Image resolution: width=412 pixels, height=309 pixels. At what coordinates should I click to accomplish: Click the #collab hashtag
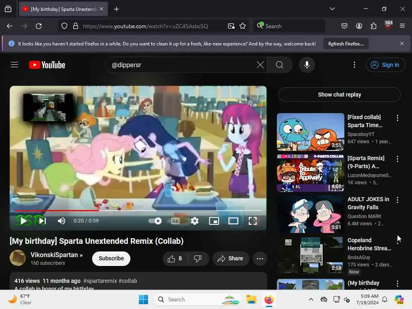click(x=128, y=281)
